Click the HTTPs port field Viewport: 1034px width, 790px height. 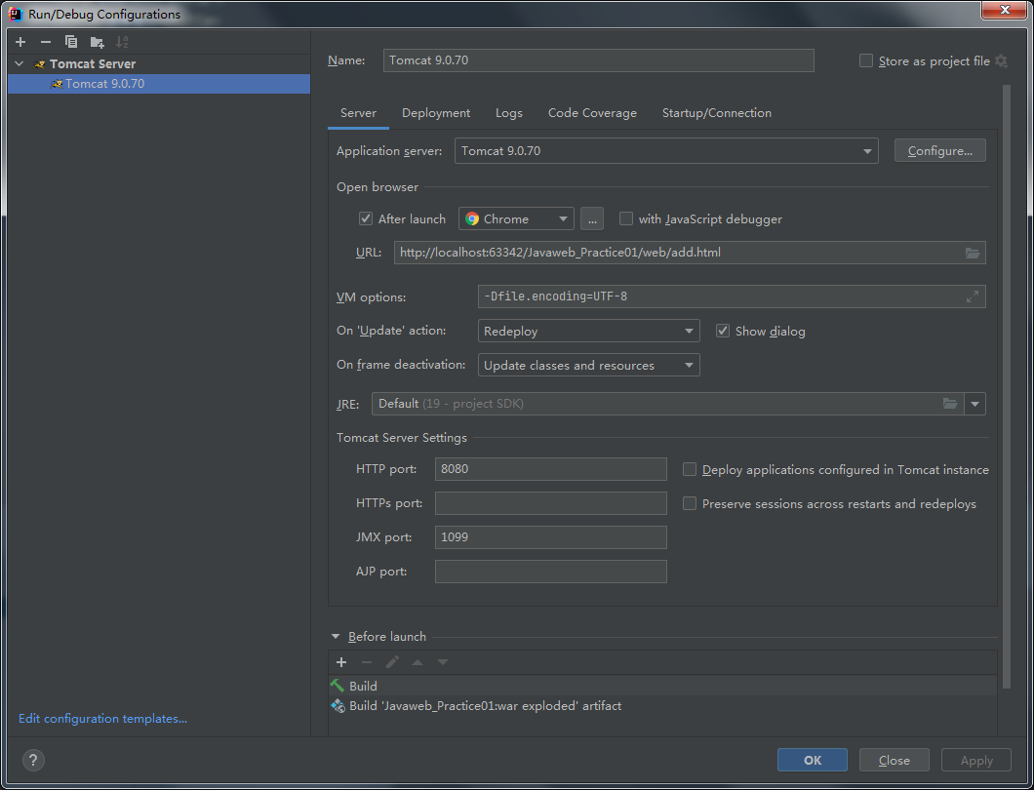(x=550, y=503)
